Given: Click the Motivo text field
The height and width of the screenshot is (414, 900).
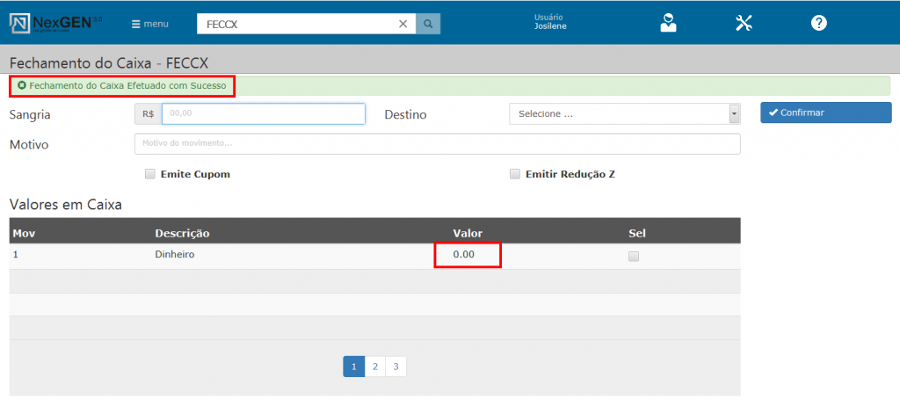Looking at the screenshot, I should pyautogui.click(x=437, y=143).
